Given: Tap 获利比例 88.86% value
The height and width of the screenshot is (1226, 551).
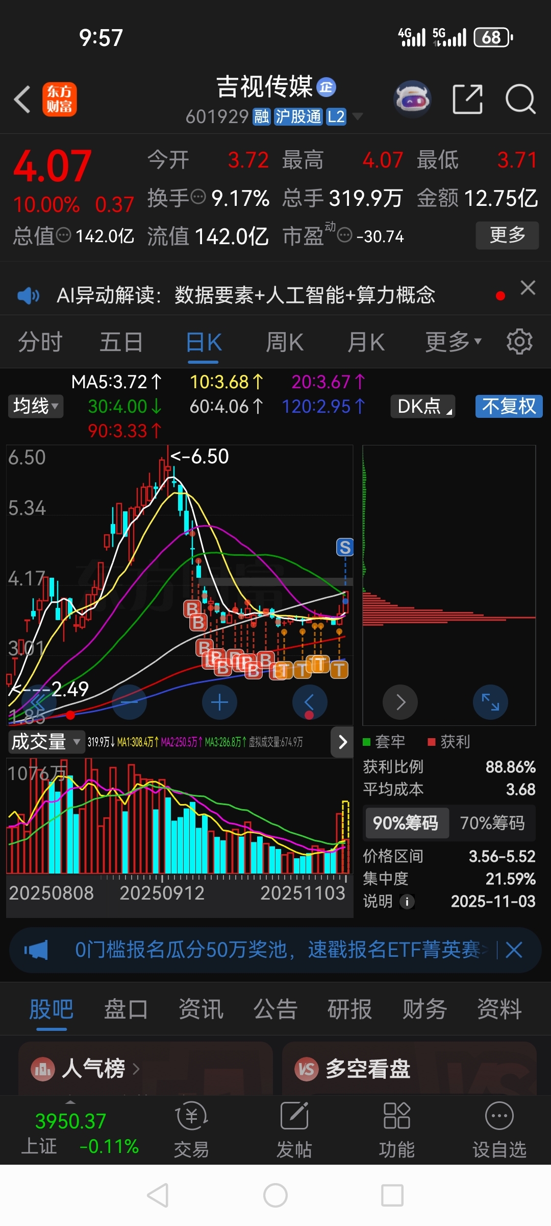Looking at the screenshot, I should coord(510,767).
